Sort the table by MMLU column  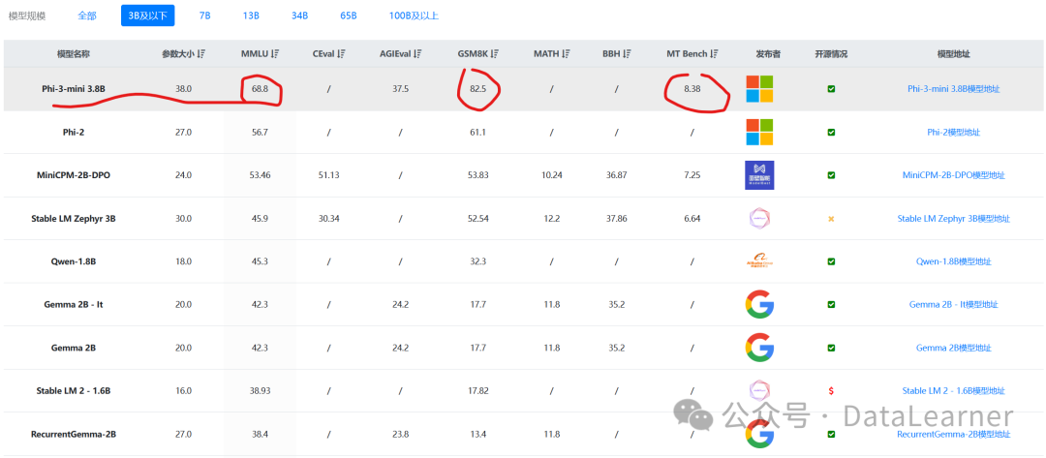click(x=275, y=54)
